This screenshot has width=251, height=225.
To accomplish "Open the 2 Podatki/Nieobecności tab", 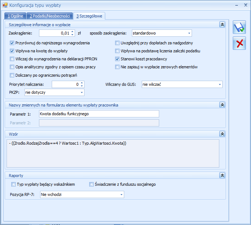I will 50,16.
